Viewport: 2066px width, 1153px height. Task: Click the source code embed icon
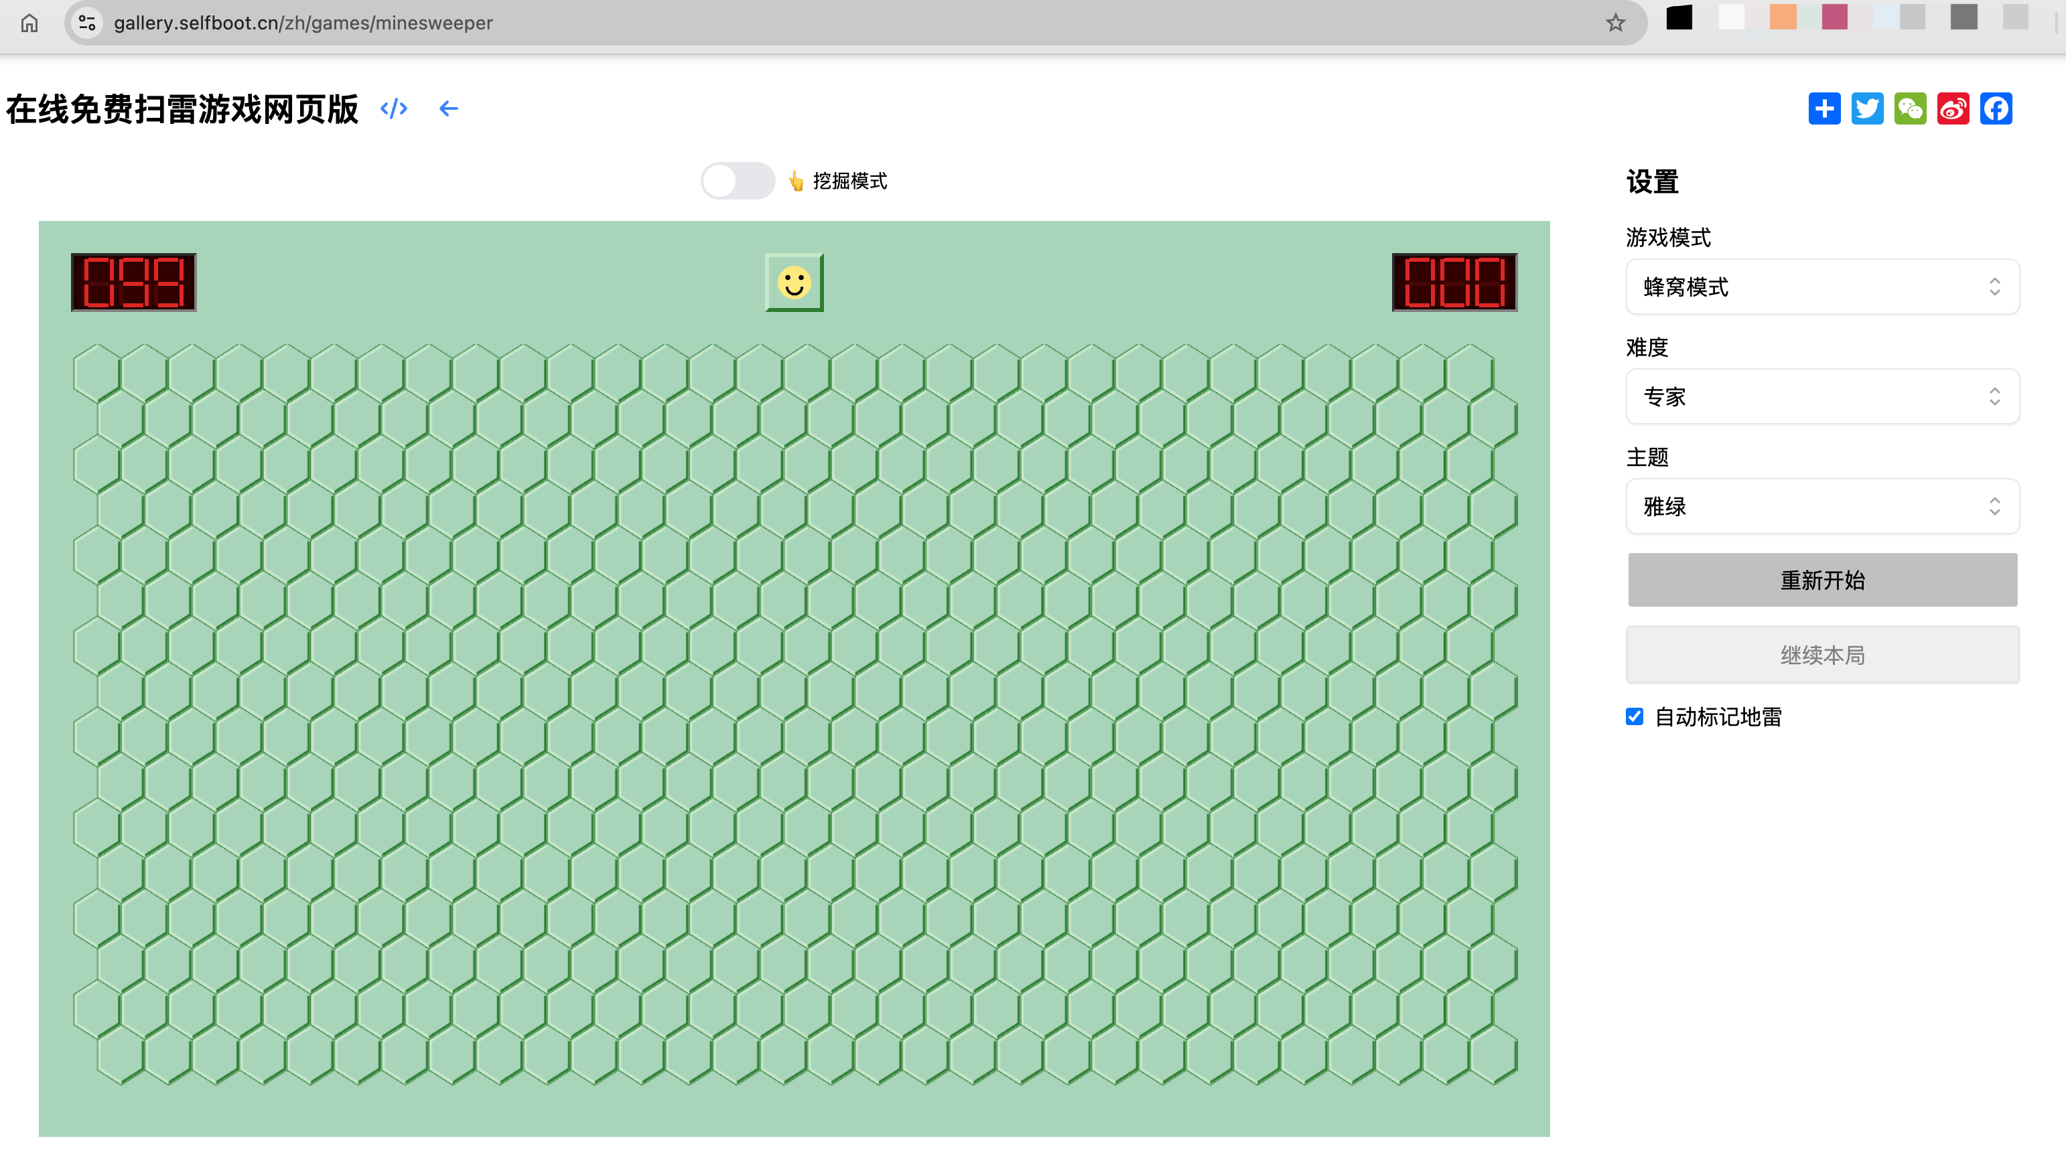tap(393, 109)
